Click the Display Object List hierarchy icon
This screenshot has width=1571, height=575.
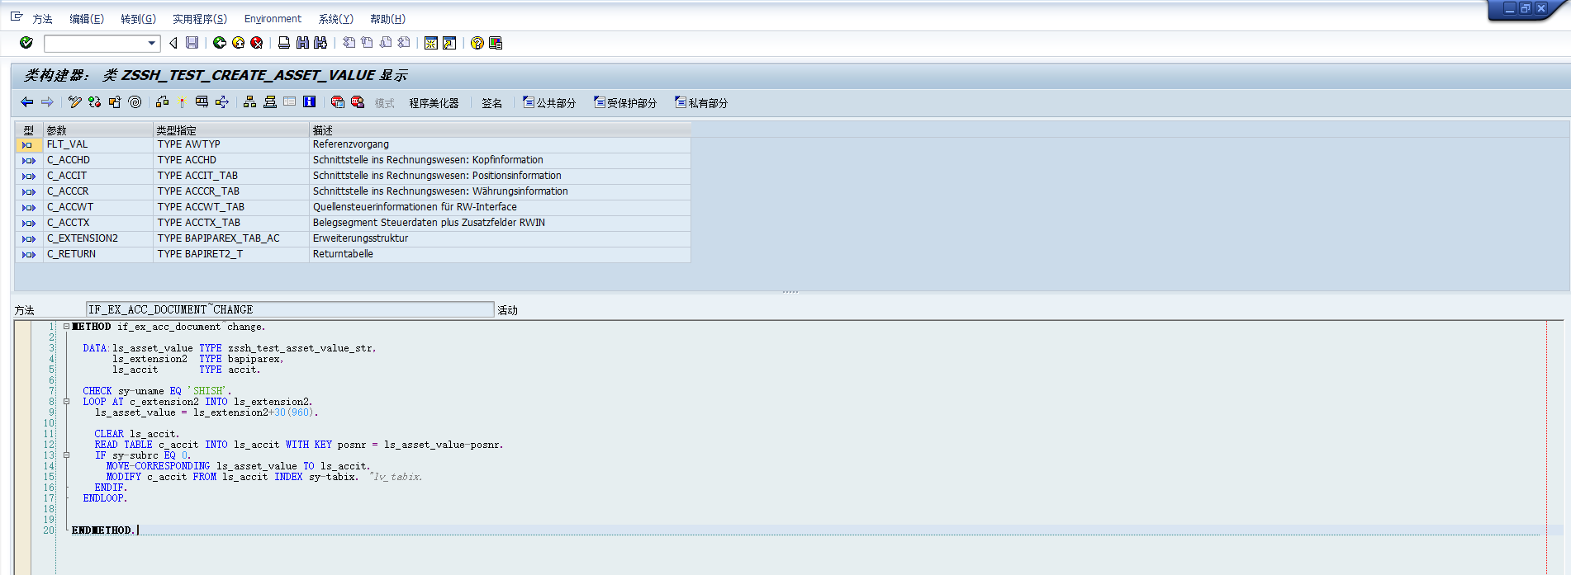[250, 102]
